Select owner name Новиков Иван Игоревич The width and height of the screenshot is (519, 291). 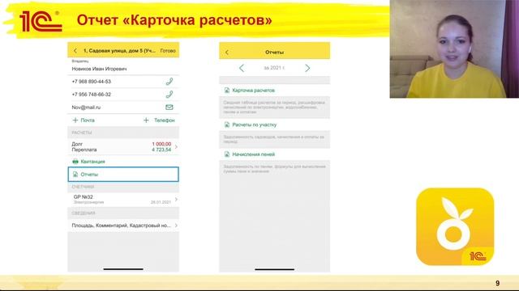coord(99,69)
